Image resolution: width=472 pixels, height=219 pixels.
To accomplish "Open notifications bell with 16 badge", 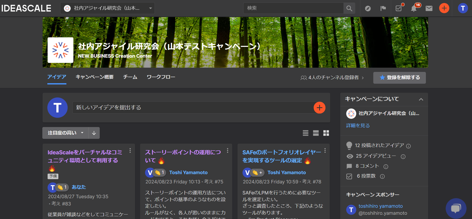I will (x=414, y=9).
